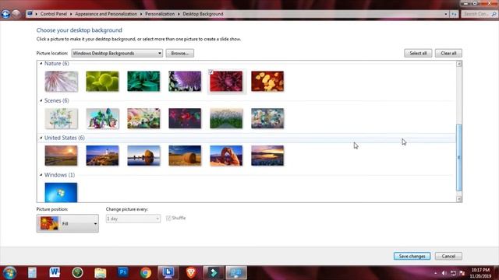499x280 pixels.
Task: Select the teal leaves Nature wallpaper
Action: click(x=143, y=81)
